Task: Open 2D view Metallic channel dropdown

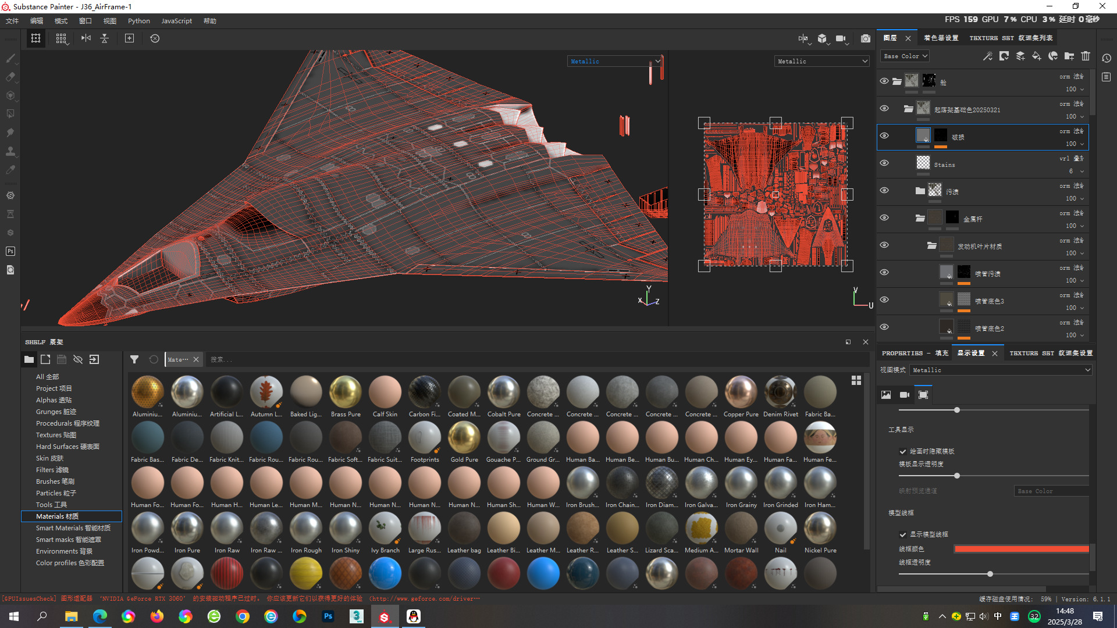Action: click(822, 61)
